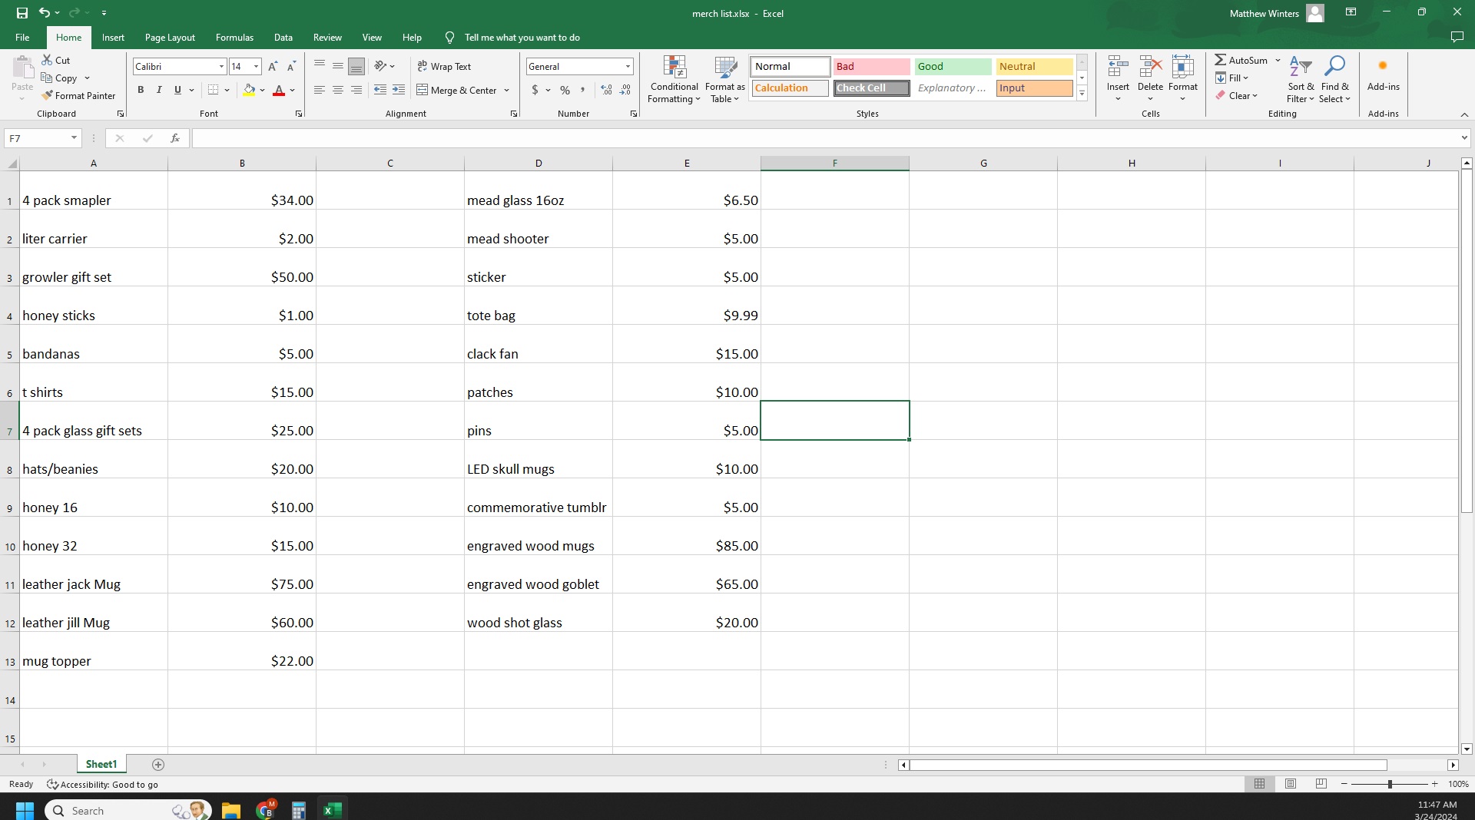Click the Format Painter brush icon
Image resolution: width=1475 pixels, height=820 pixels.
tap(48, 96)
